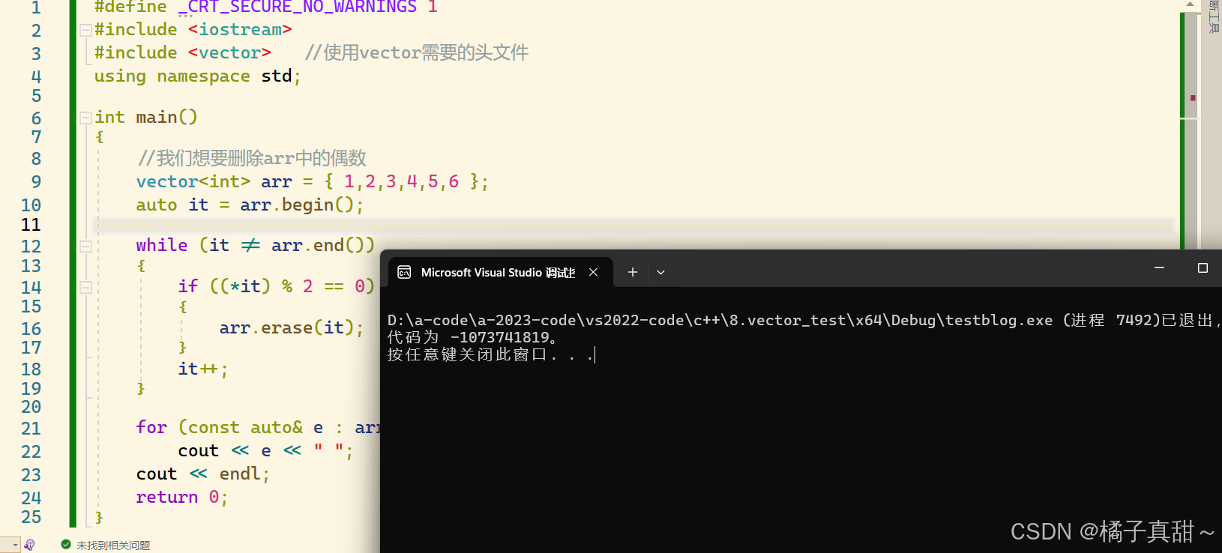Click line number 16 in the gutter
The height and width of the screenshot is (553, 1222).
coord(31,329)
